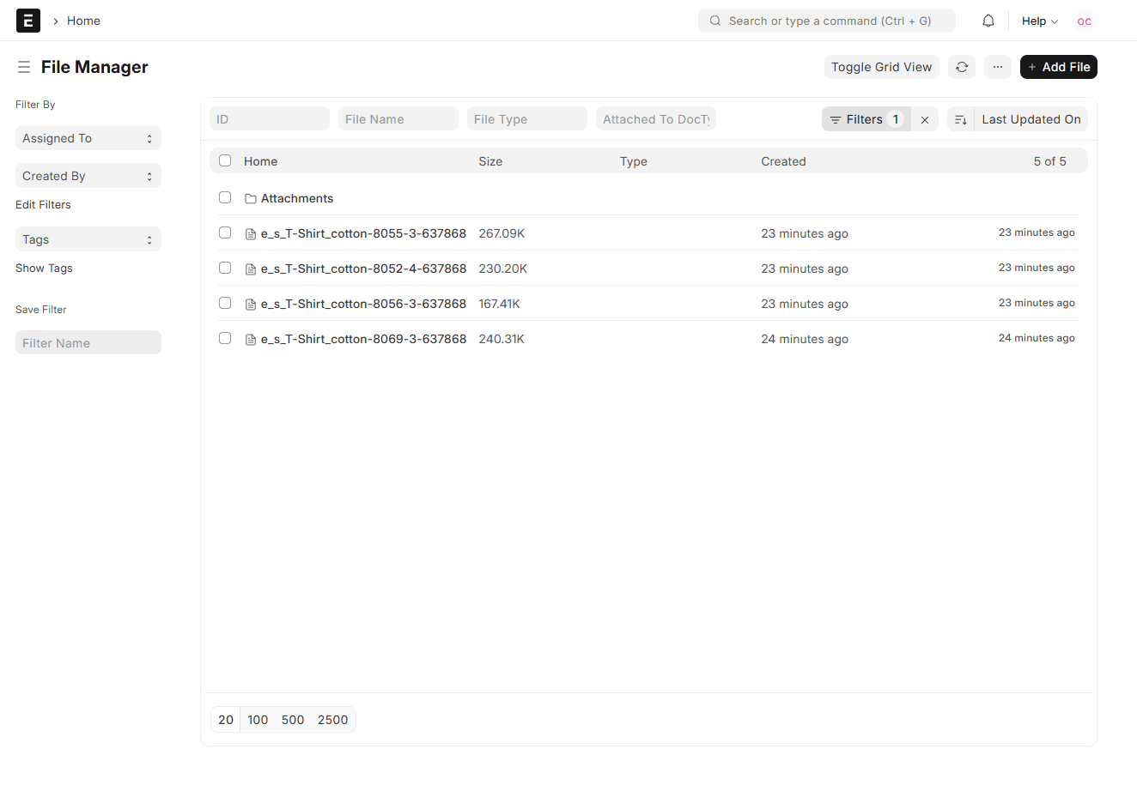Screen dimensions: 1137x785
Task: Select checkbox for e_s_T-Shirt_cotton-8056-3-637868
Action: coord(225,303)
